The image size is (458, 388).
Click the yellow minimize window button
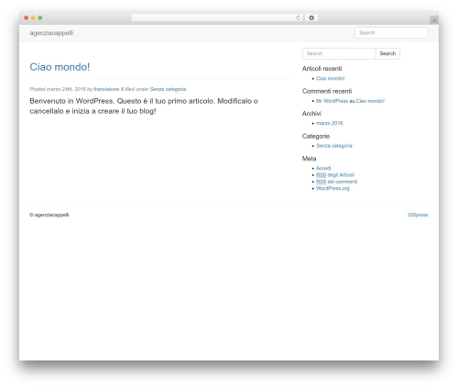pos(33,17)
